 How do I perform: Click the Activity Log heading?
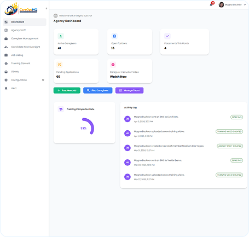(x=130, y=108)
